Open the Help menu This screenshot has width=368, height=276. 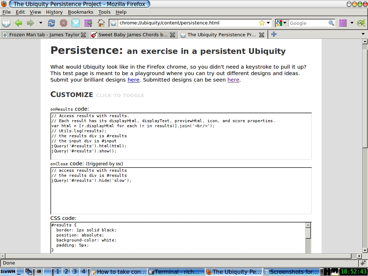(121, 12)
